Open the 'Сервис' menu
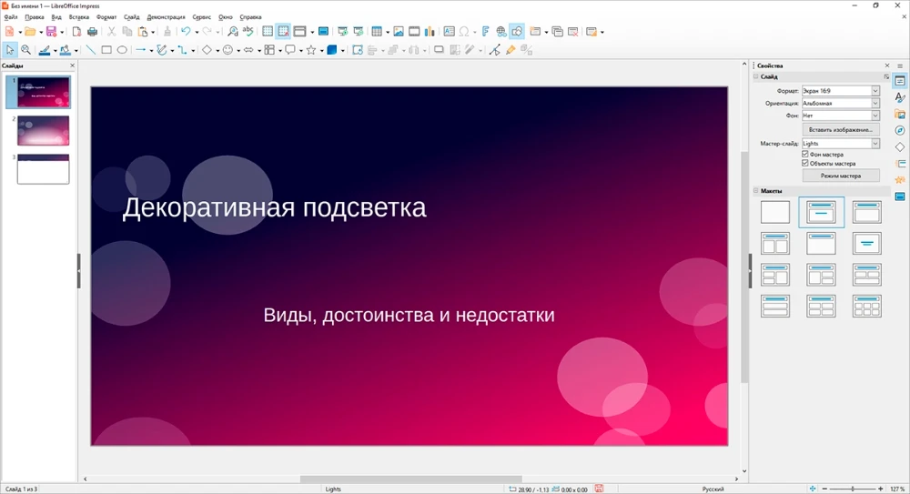This screenshot has width=910, height=494. tap(201, 17)
